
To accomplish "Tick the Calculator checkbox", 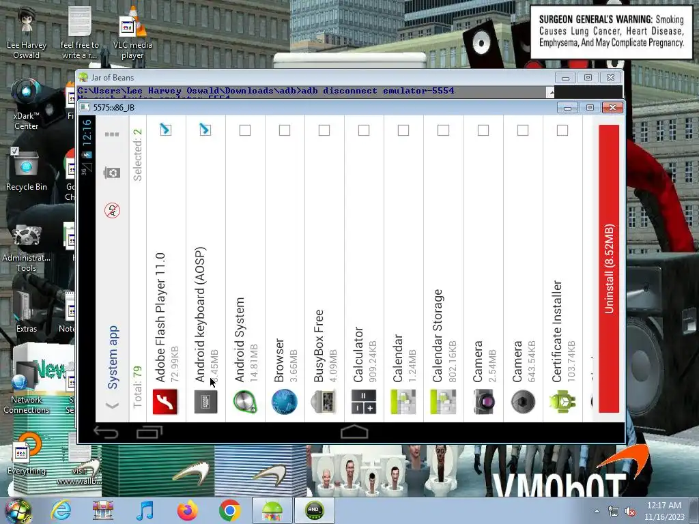I will pos(364,130).
